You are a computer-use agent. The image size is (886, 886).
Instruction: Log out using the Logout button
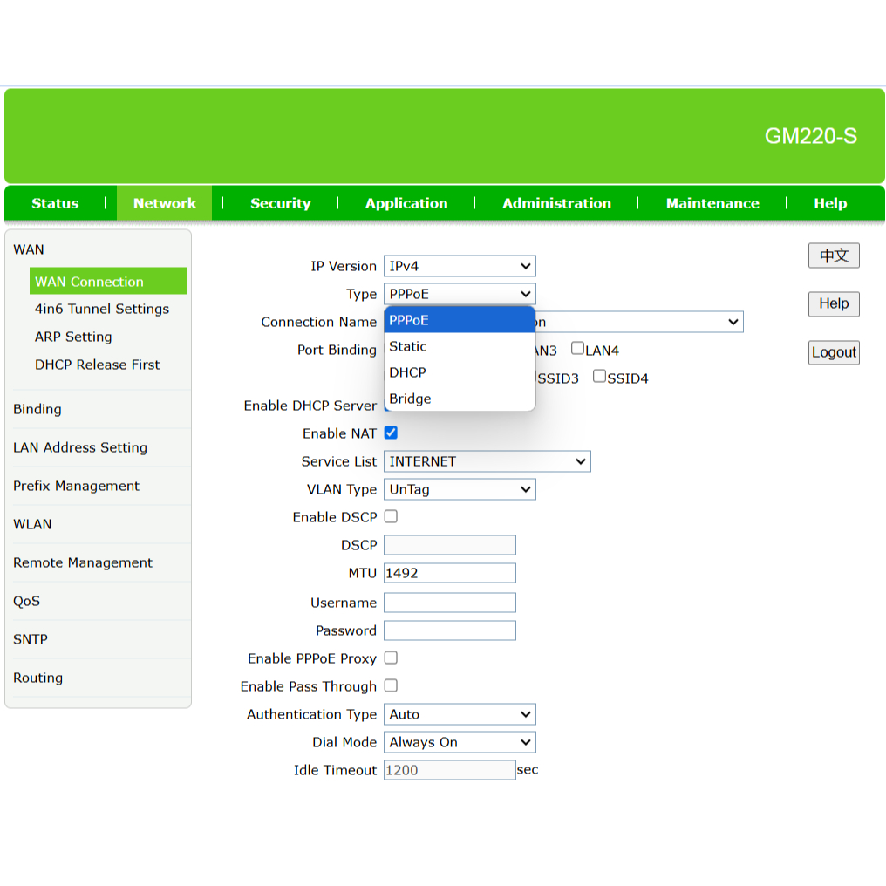pyautogui.click(x=834, y=352)
